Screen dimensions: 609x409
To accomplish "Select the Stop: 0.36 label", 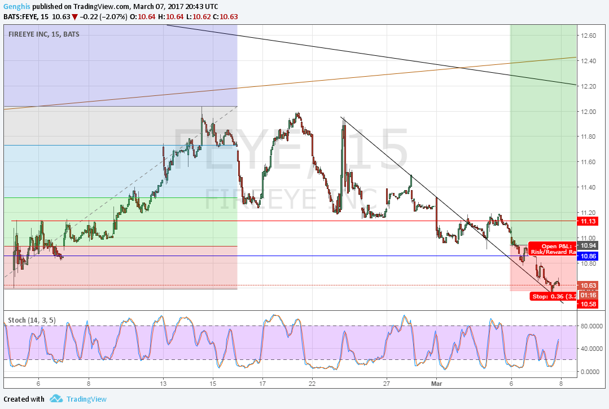I will click(554, 297).
